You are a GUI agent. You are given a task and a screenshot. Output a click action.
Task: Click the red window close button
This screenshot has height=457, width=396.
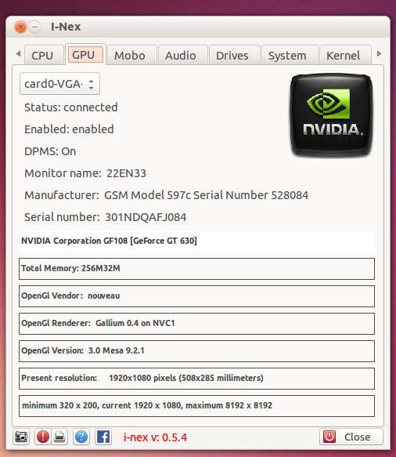20,27
